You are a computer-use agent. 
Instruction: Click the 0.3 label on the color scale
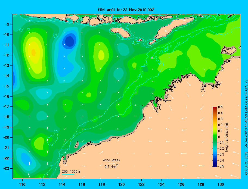tap(220, 119)
